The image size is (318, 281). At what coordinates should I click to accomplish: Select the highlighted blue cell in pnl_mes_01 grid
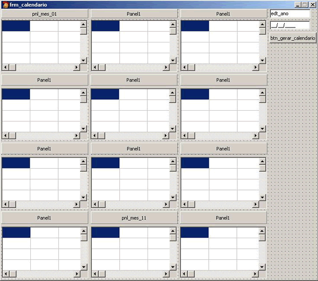coord(16,26)
